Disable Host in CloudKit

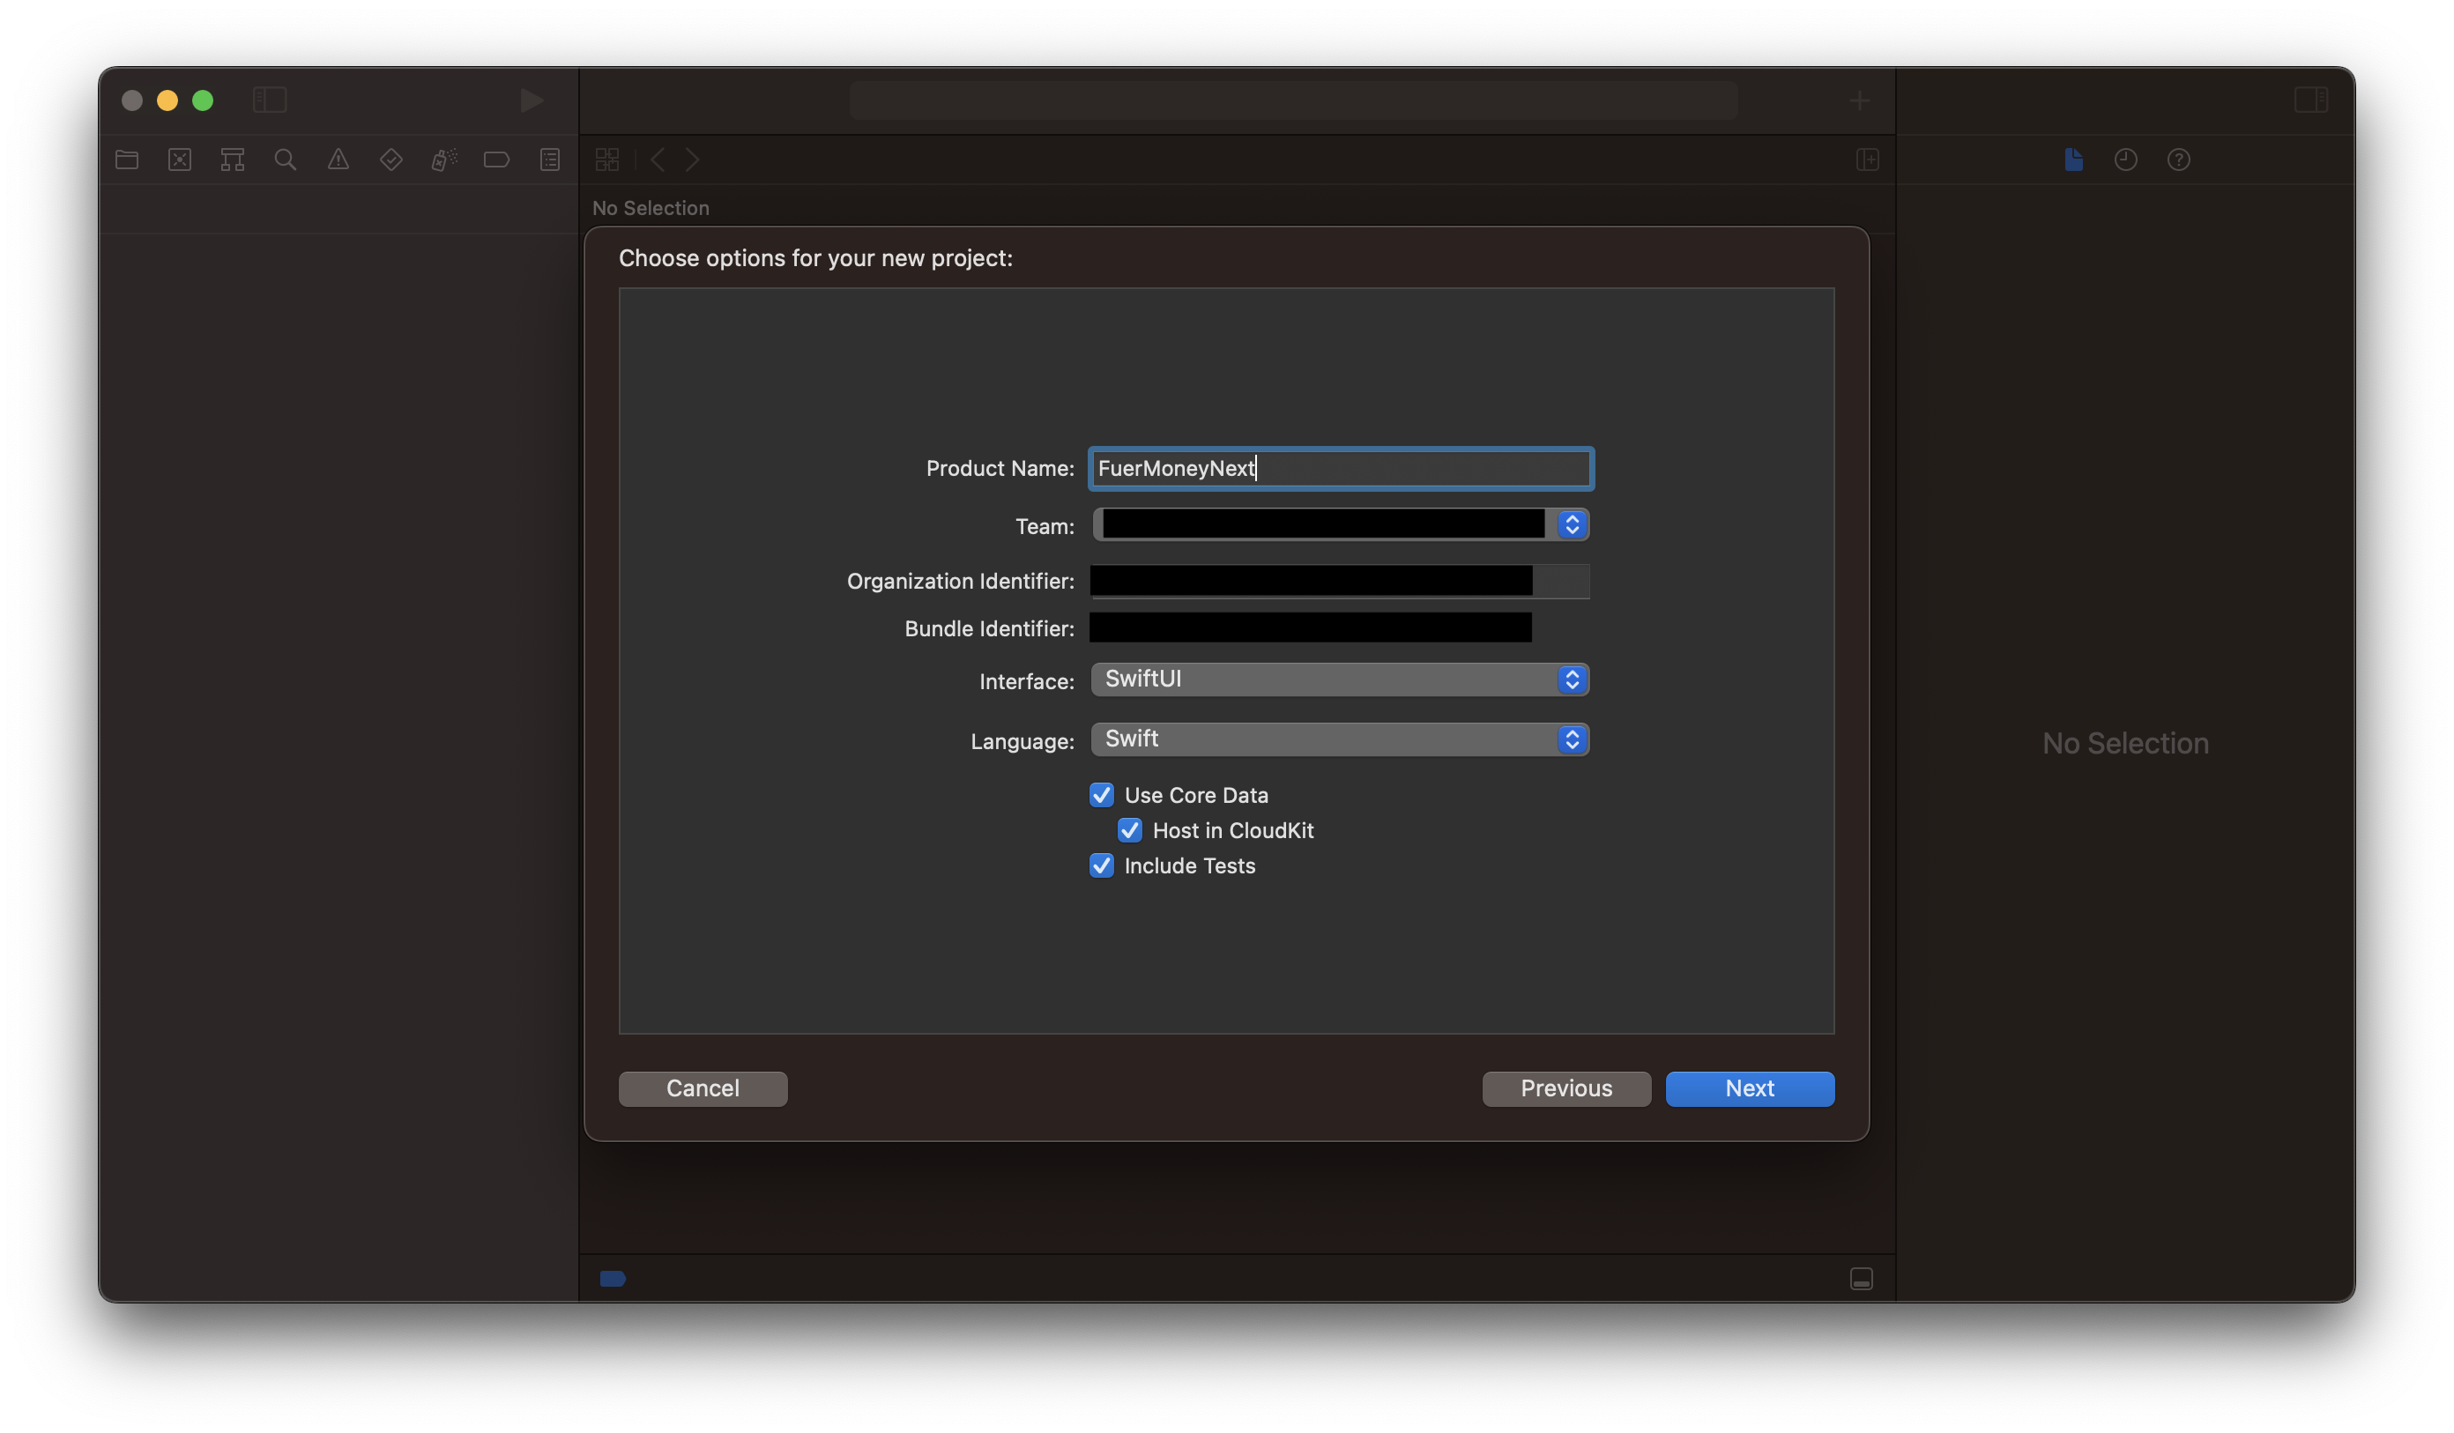pos(1130,830)
